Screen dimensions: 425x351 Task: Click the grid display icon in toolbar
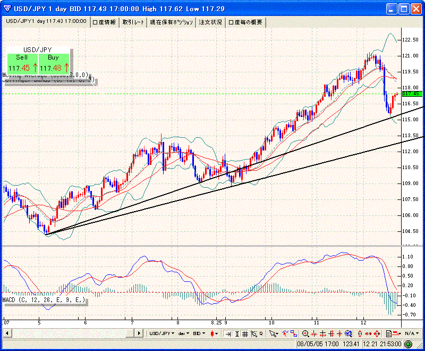(x=245, y=333)
